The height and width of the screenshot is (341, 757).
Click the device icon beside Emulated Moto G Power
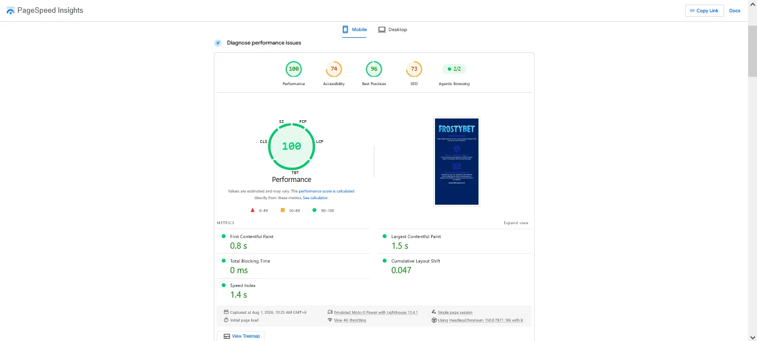click(330, 312)
